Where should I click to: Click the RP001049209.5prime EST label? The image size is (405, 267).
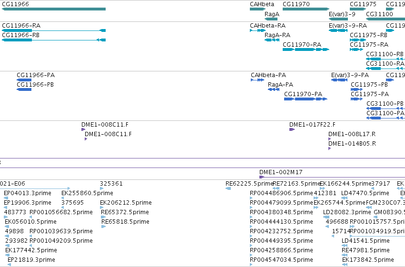tap(61, 241)
